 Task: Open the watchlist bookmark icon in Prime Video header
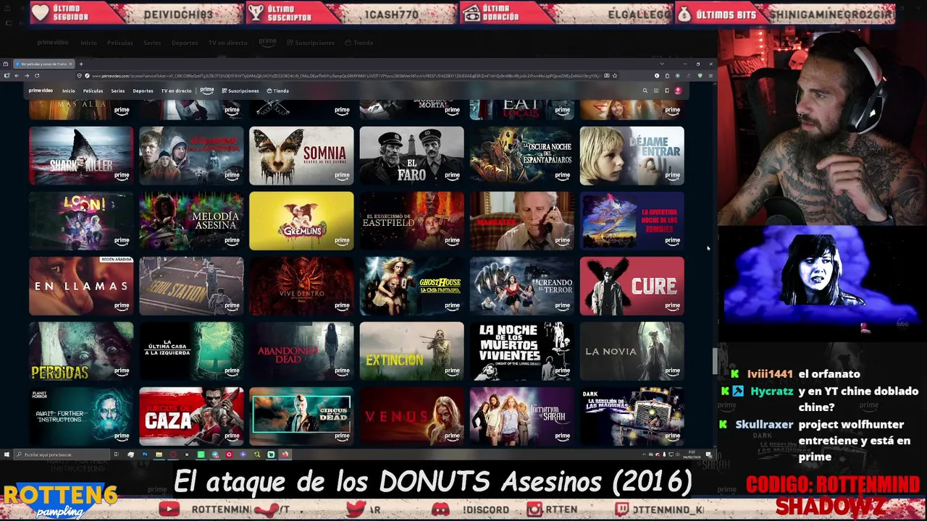[x=667, y=90]
